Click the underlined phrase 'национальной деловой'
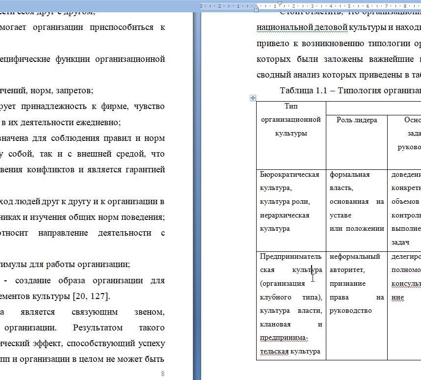This screenshot has height=380, width=421. (x=302, y=27)
